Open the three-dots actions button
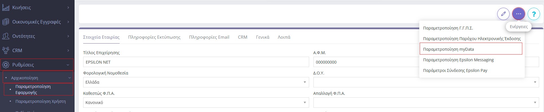 coord(518,14)
